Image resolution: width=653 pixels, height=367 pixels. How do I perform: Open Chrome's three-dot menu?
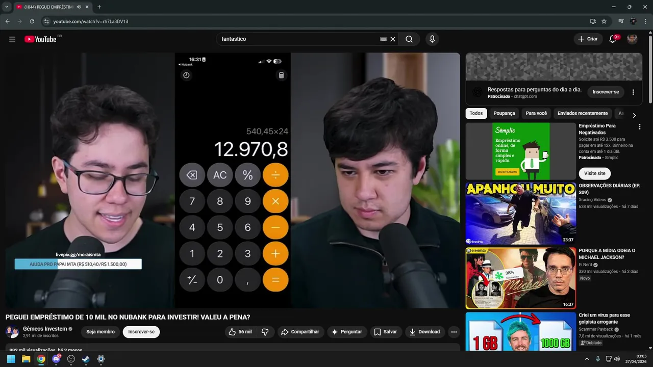pyautogui.click(x=645, y=21)
